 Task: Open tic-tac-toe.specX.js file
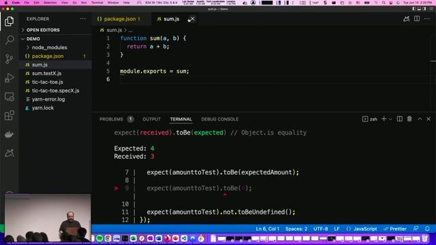pyautogui.click(x=55, y=91)
